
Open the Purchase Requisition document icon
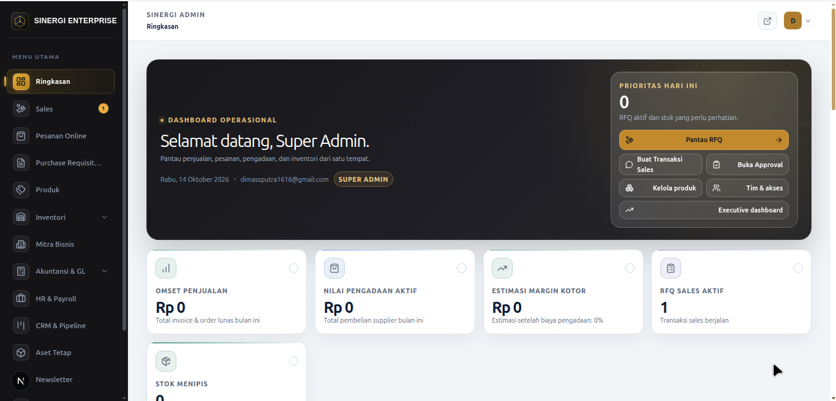point(21,163)
